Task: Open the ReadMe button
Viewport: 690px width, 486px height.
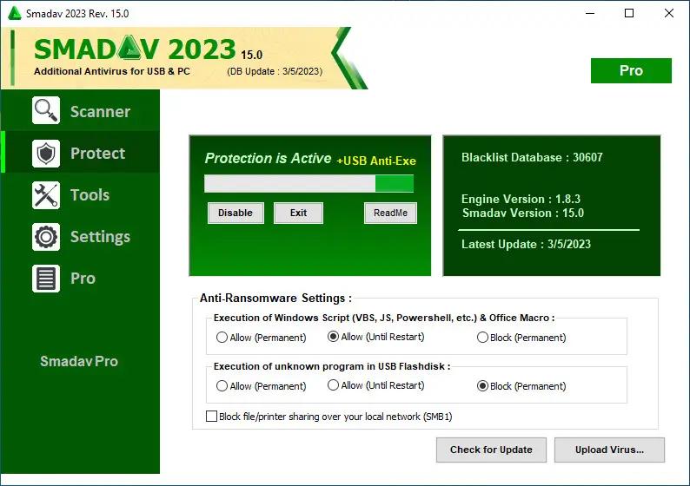Action: [390, 213]
